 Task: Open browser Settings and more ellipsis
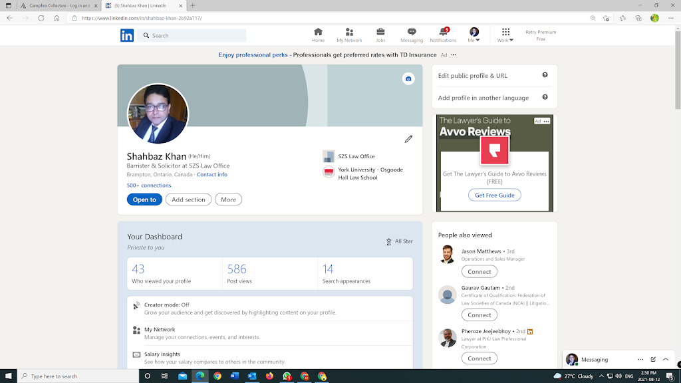pyautogui.click(x=671, y=18)
